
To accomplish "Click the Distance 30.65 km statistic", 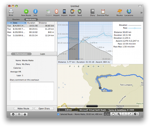I will click(x=123, y=32).
